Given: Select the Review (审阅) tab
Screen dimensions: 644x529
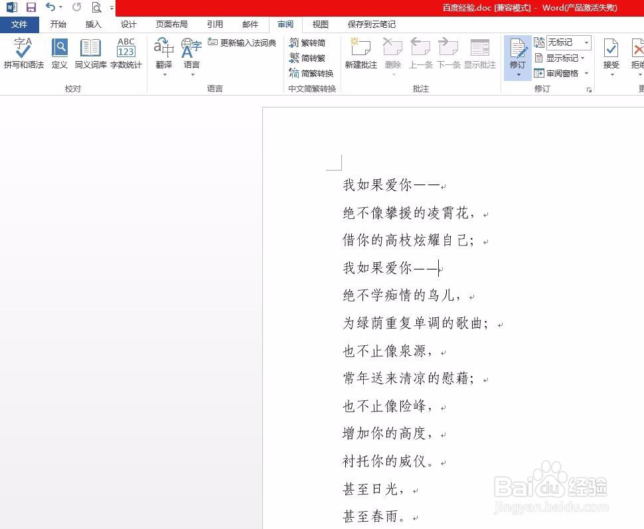Looking at the screenshot, I should [285, 25].
